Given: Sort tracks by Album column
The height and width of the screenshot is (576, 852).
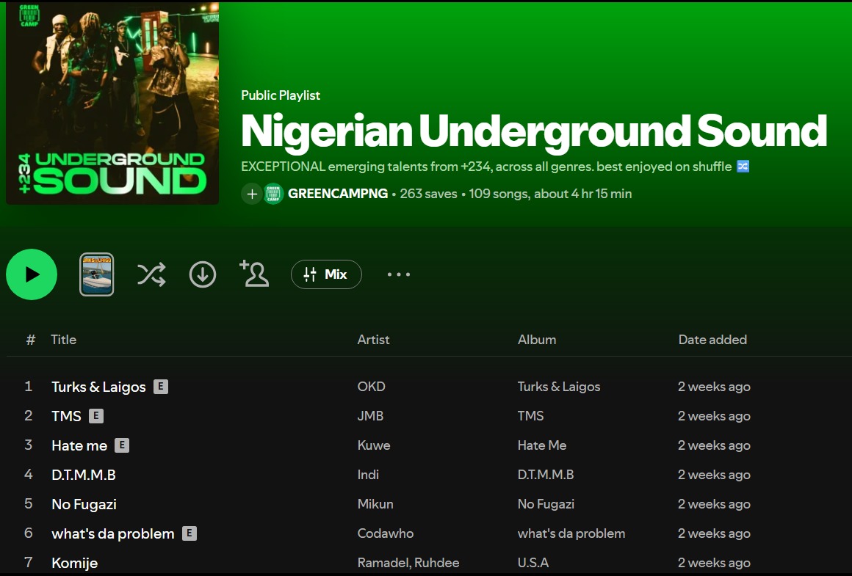Looking at the screenshot, I should 537,340.
